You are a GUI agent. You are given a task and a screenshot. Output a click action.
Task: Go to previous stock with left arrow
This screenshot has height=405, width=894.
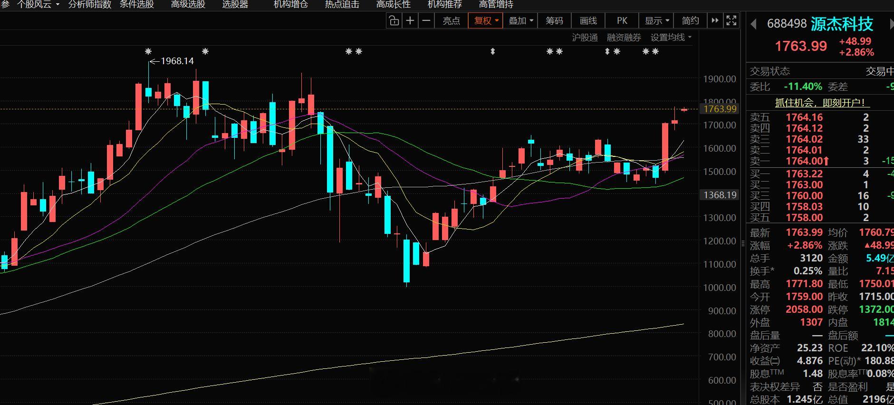[x=753, y=24]
